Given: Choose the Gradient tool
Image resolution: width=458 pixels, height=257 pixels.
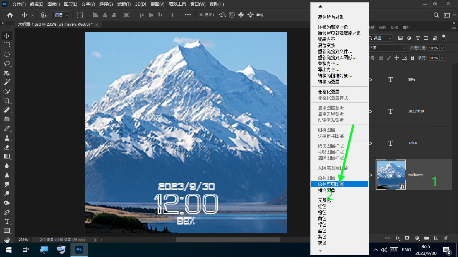Looking at the screenshot, I should coord(7,156).
